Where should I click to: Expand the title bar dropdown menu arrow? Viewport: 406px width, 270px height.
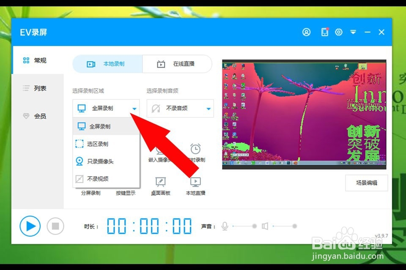(353, 32)
